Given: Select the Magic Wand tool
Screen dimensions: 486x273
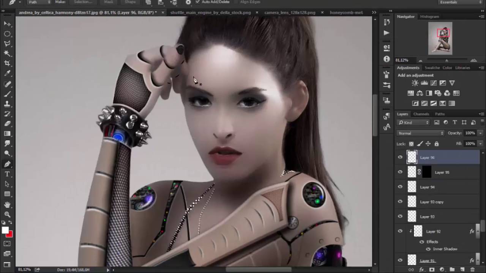Looking at the screenshot, I should (x=7, y=54).
